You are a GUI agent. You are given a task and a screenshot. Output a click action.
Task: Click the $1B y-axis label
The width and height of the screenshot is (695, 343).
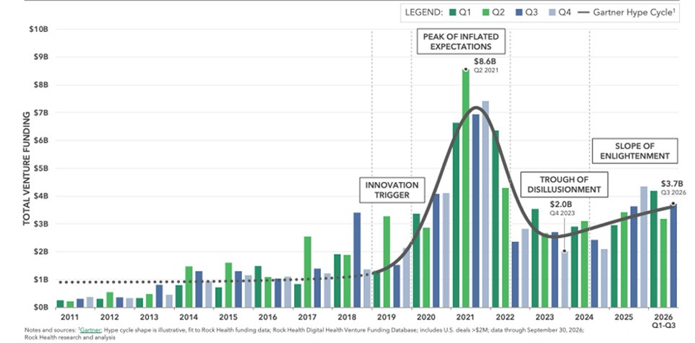click(x=40, y=279)
